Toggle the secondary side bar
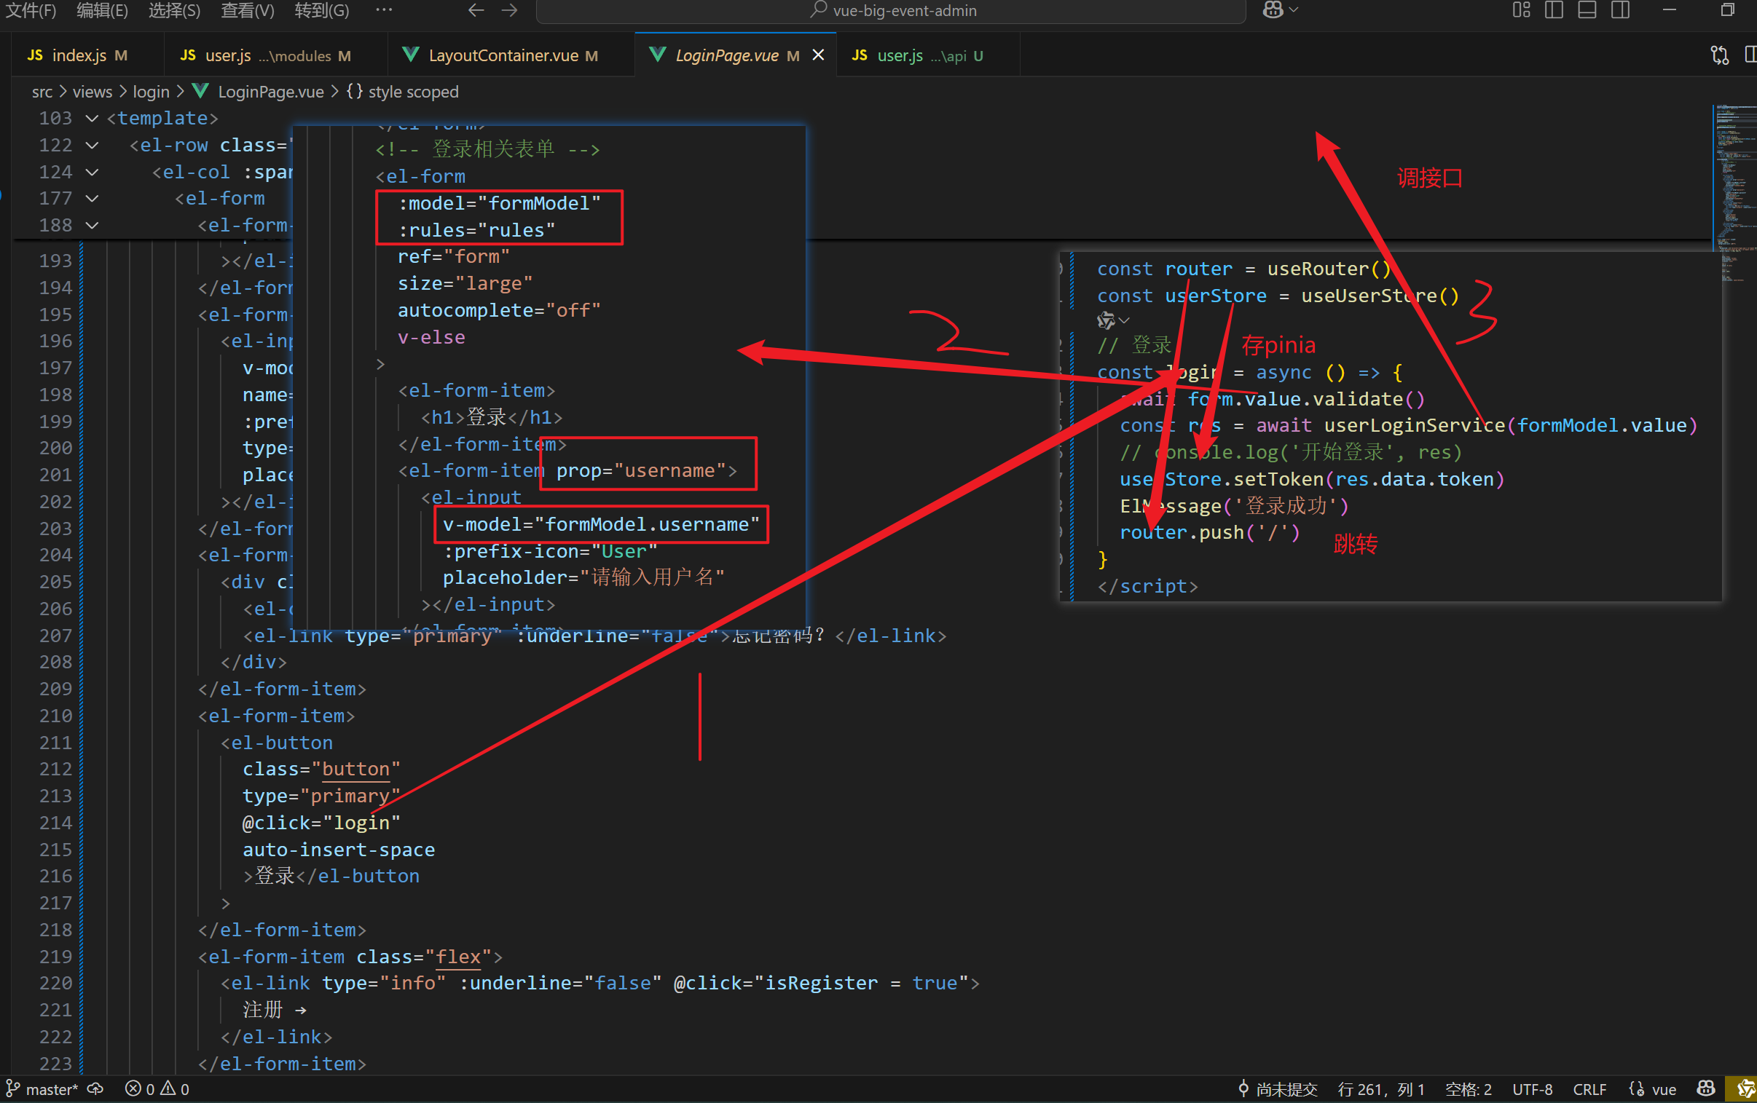Screen dimensions: 1757x1103 (x=1621, y=10)
